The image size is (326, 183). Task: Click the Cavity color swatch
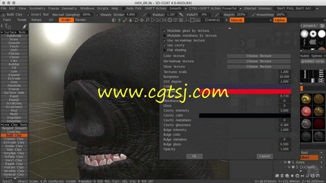[245, 115]
